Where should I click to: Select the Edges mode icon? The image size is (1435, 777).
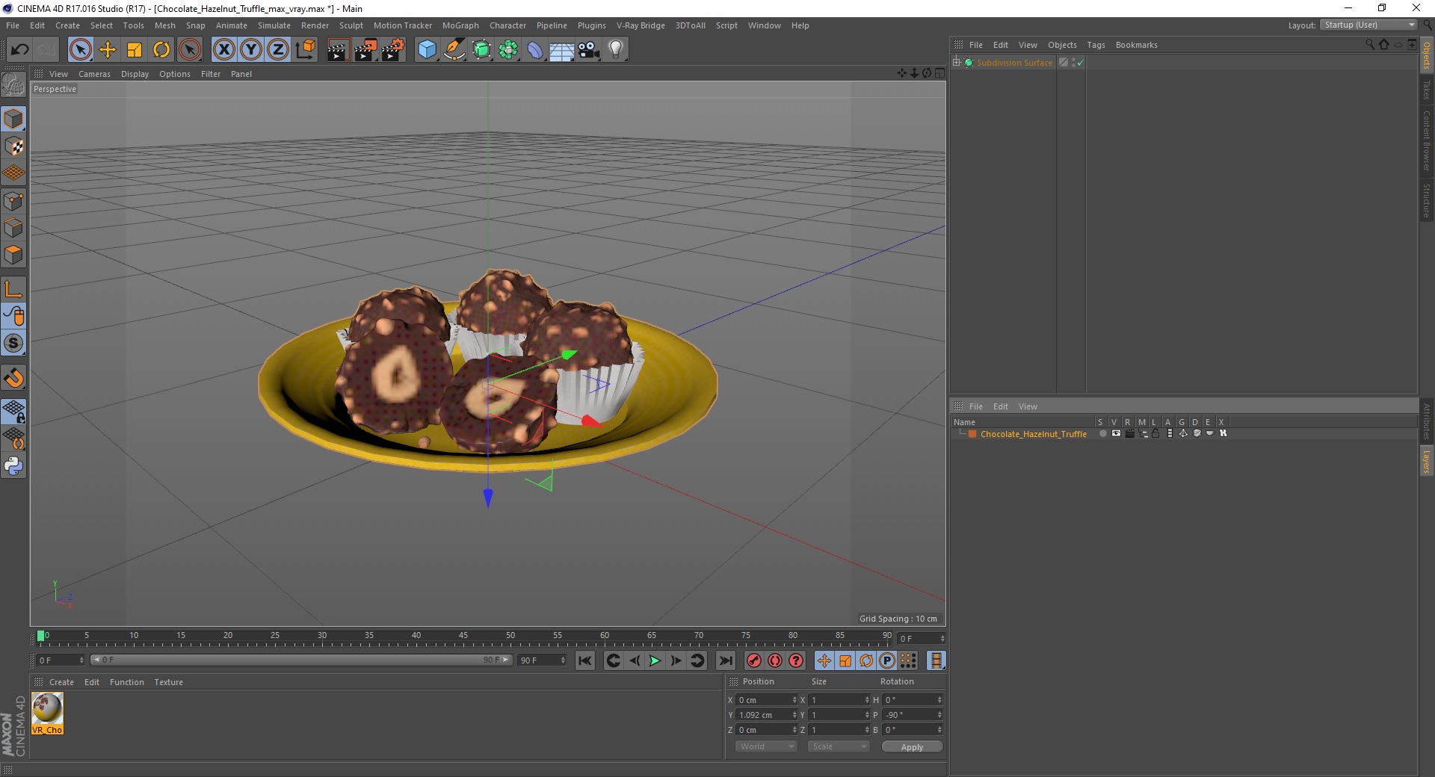[x=13, y=228]
